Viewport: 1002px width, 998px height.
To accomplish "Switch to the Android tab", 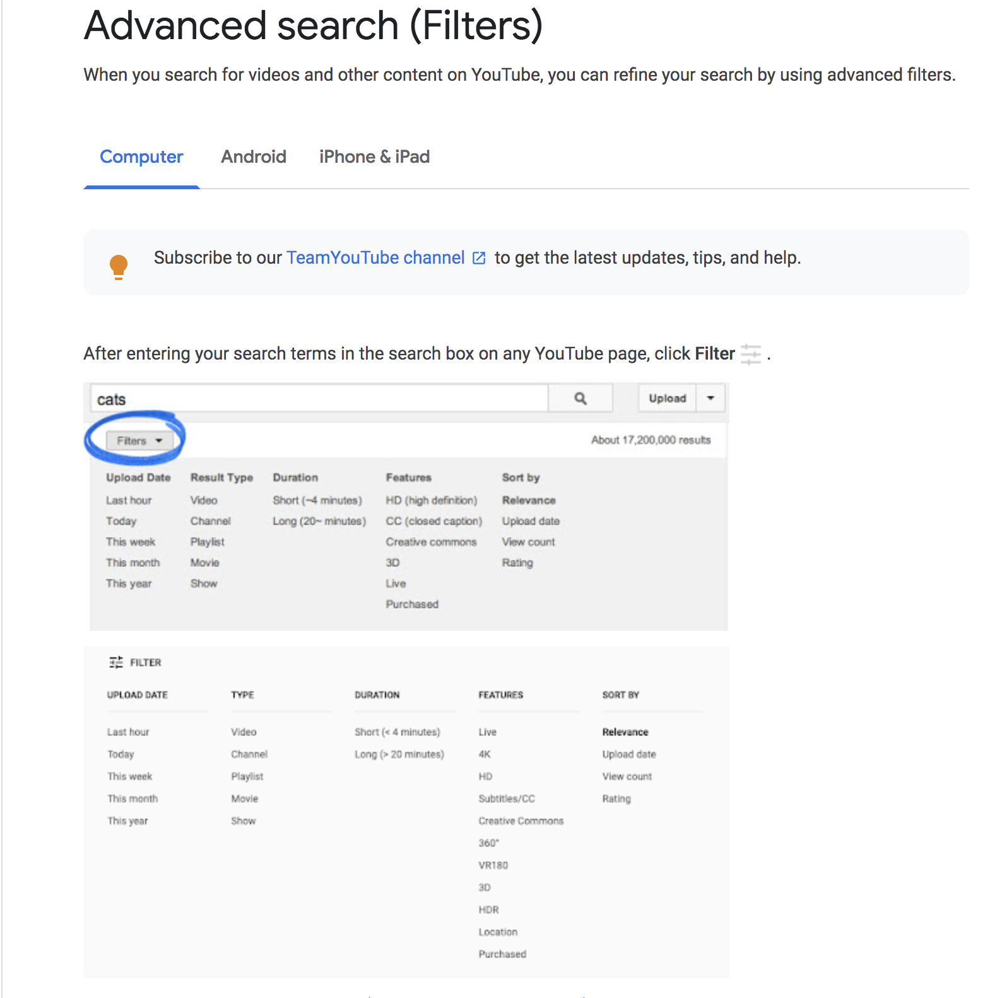I will point(254,156).
